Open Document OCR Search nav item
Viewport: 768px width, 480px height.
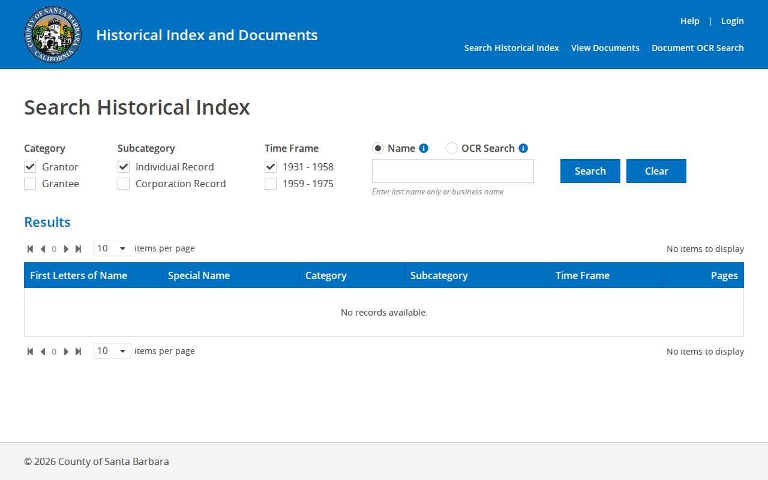tap(698, 48)
